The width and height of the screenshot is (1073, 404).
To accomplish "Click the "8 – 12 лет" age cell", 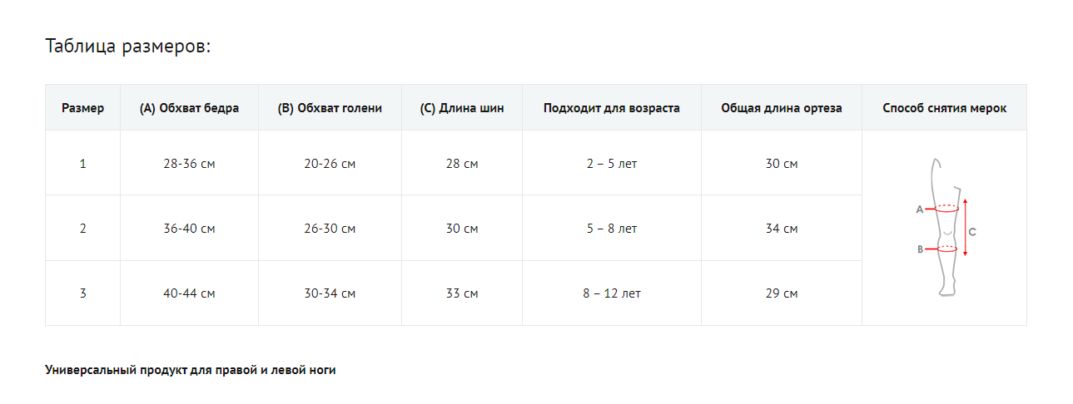I will click(611, 293).
